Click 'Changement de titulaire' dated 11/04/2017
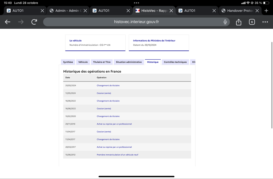The width and height of the screenshot is (273, 179). click(108, 139)
